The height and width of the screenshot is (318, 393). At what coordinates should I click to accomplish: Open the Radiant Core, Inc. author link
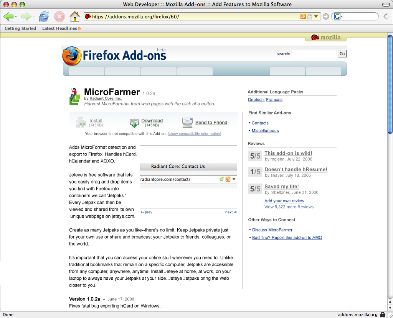pos(106,98)
